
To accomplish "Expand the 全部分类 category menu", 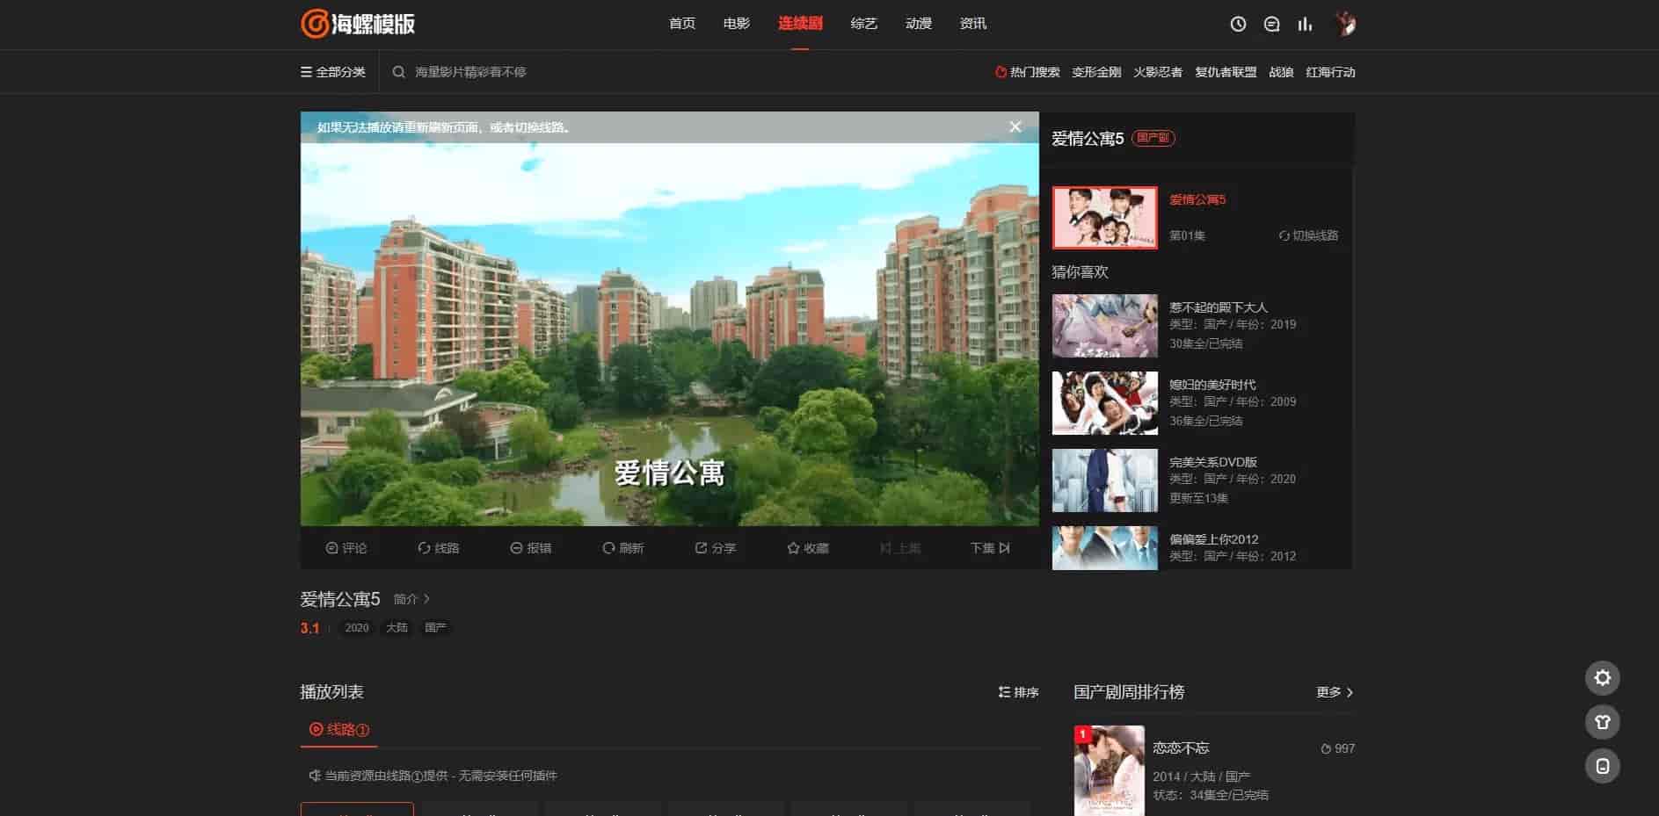I will (333, 72).
